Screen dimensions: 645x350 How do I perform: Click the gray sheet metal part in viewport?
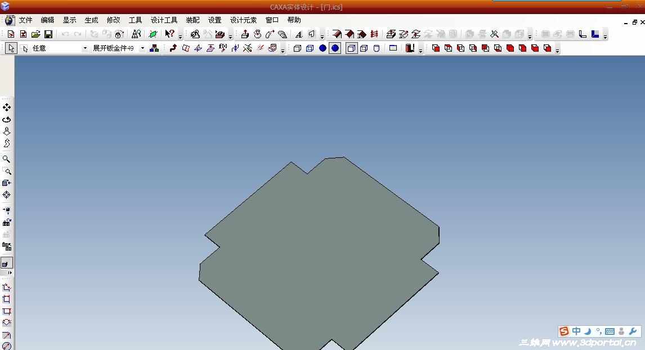[319, 254]
